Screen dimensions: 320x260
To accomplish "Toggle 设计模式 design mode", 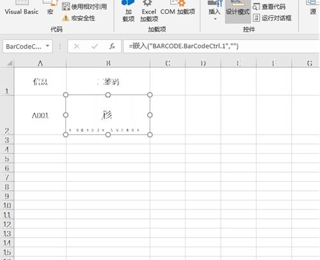I will coord(237,11).
